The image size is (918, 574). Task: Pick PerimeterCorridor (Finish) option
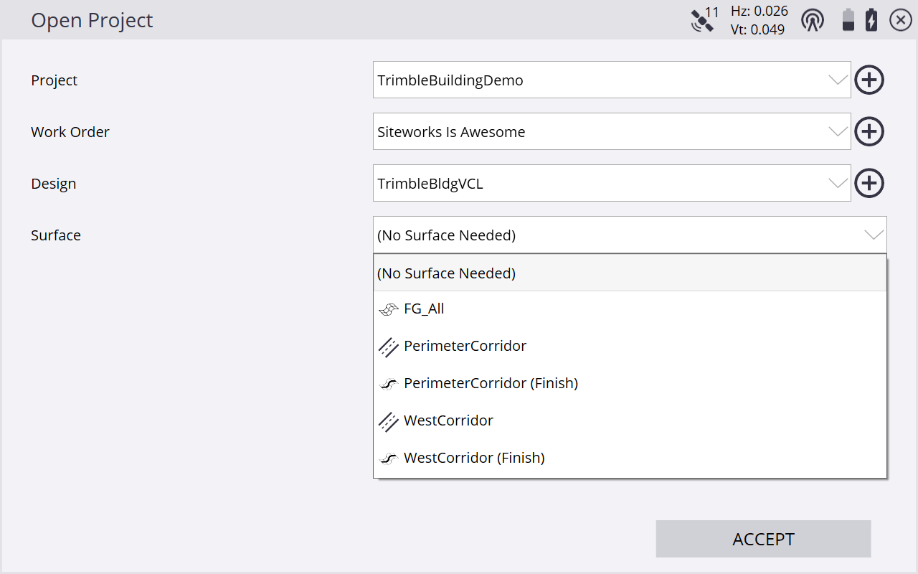tap(630, 383)
